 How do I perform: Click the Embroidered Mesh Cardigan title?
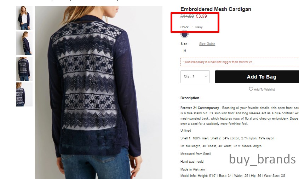tap(215, 9)
